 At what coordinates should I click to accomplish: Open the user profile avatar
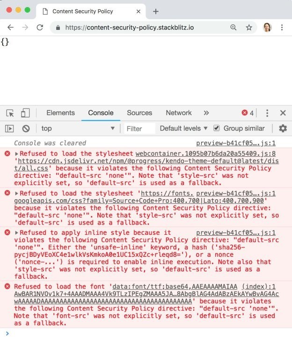tap(267, 28)
